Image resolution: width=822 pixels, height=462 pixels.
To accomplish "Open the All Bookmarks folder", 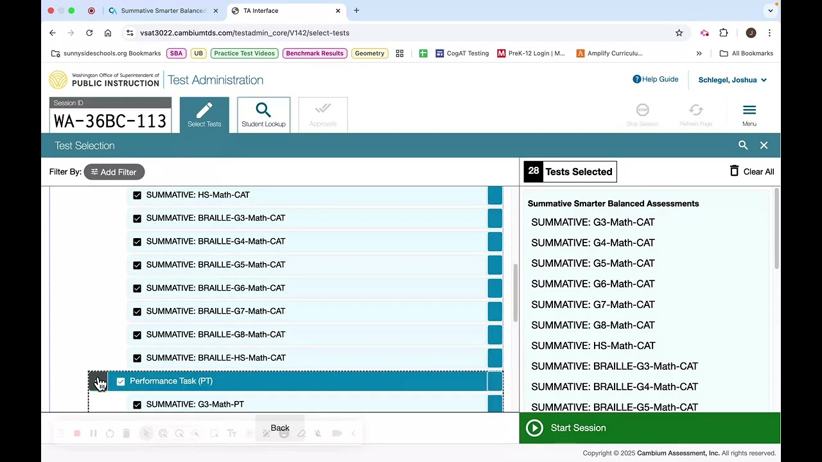I will [x=746, y=53].
